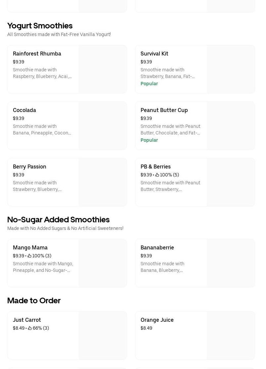Click thumbs-up rating icon on Just Carrot

(30, 328)
